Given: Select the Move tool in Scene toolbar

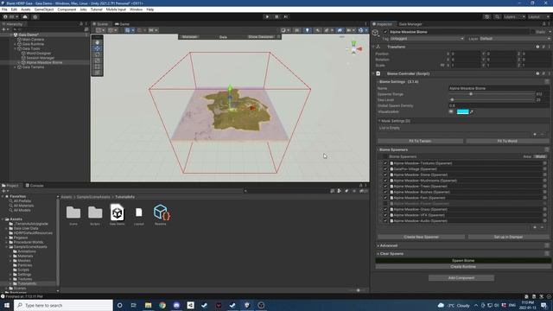Looking at the screenshot, I should 98,48.
